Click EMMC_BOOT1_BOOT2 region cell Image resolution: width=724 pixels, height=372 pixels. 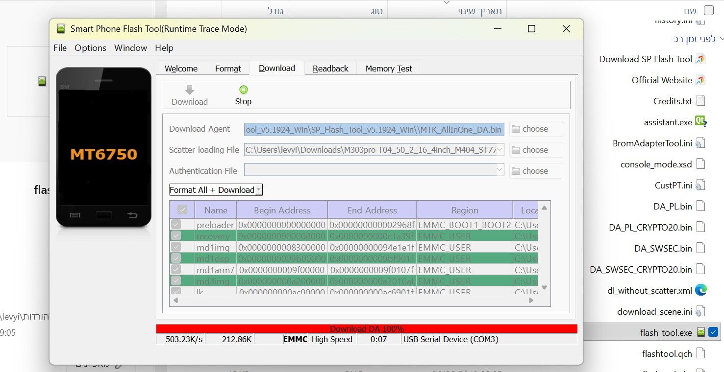[465, 225]
